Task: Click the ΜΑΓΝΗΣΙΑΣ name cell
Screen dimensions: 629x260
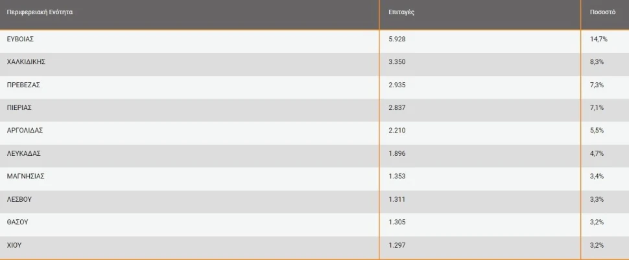Action: 25,176
